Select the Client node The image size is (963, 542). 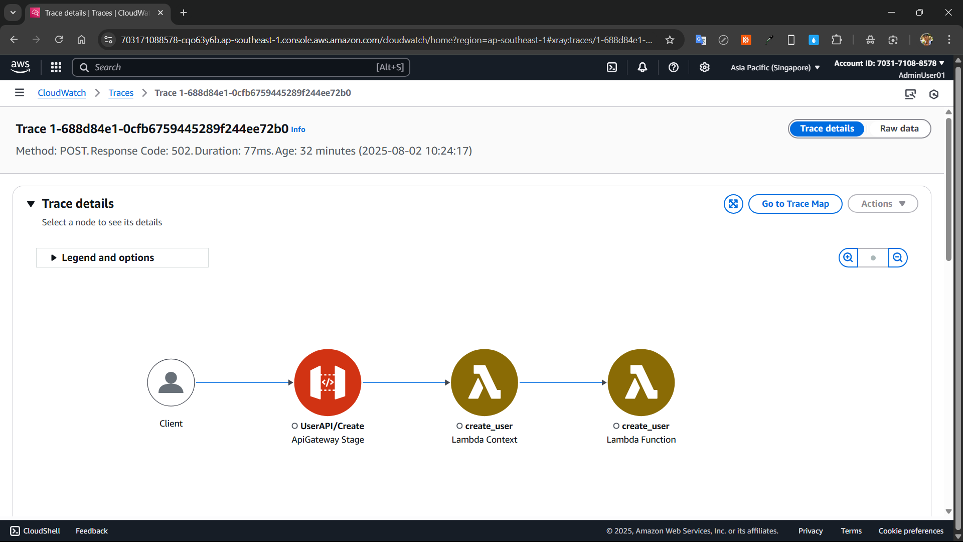171,382
